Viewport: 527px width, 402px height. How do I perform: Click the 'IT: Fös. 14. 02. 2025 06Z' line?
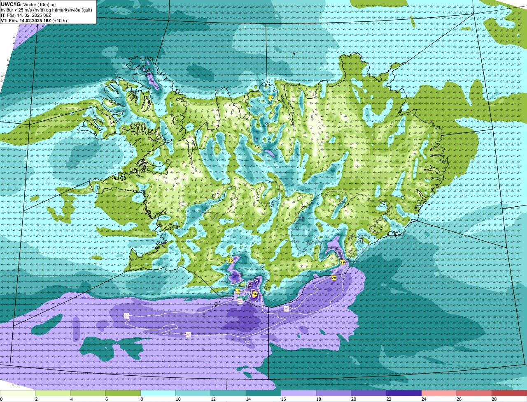click(26, 15)
